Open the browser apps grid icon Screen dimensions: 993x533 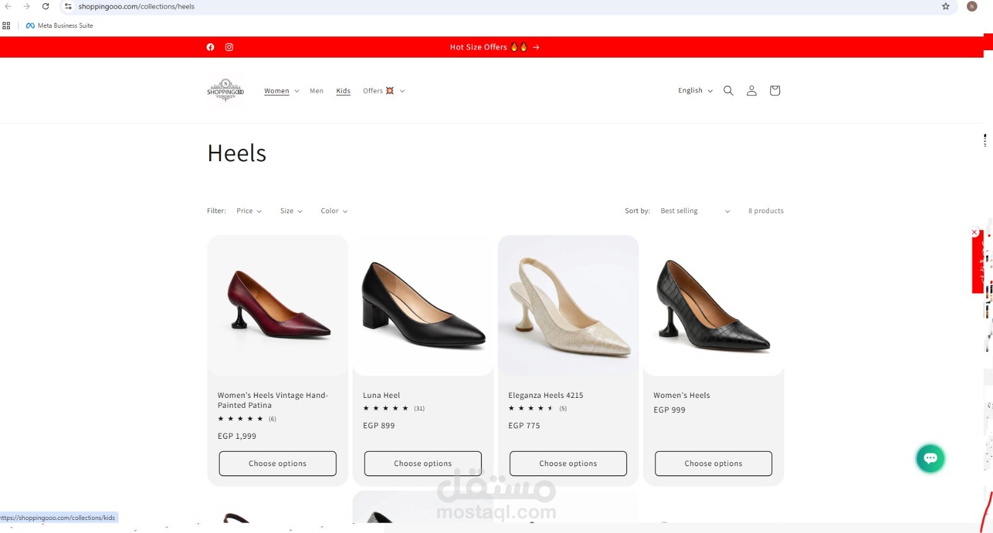6,25
